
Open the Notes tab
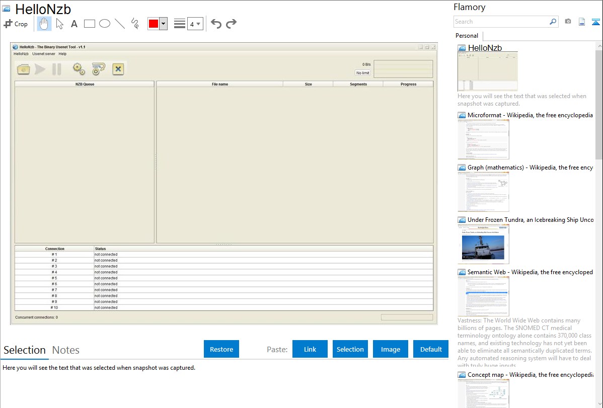(66, 350)
